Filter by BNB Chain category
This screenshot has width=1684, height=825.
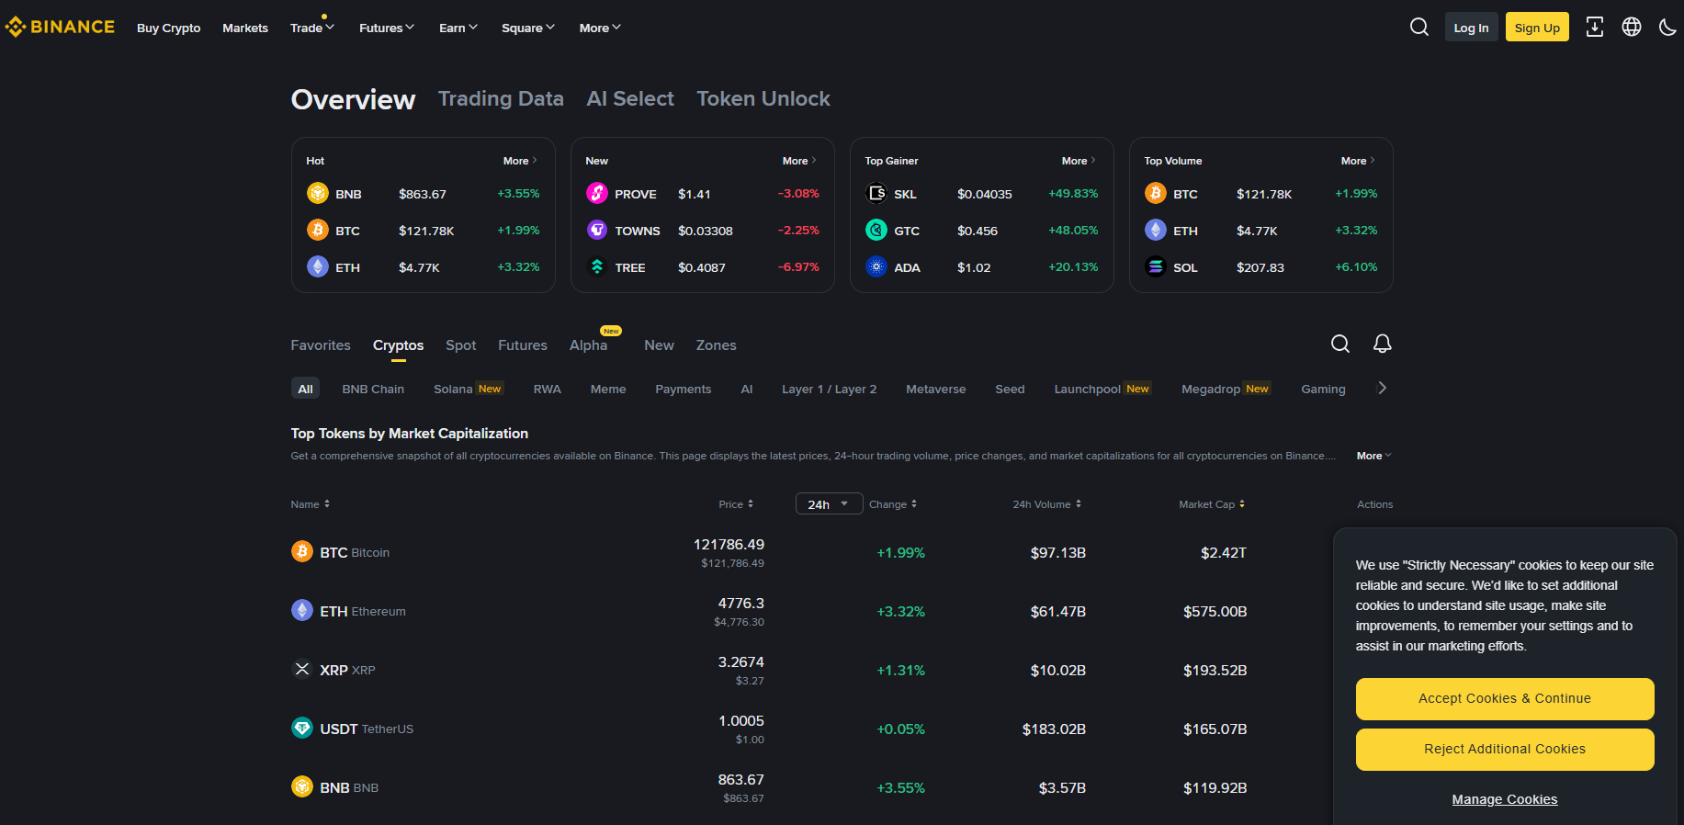(373, 389)
